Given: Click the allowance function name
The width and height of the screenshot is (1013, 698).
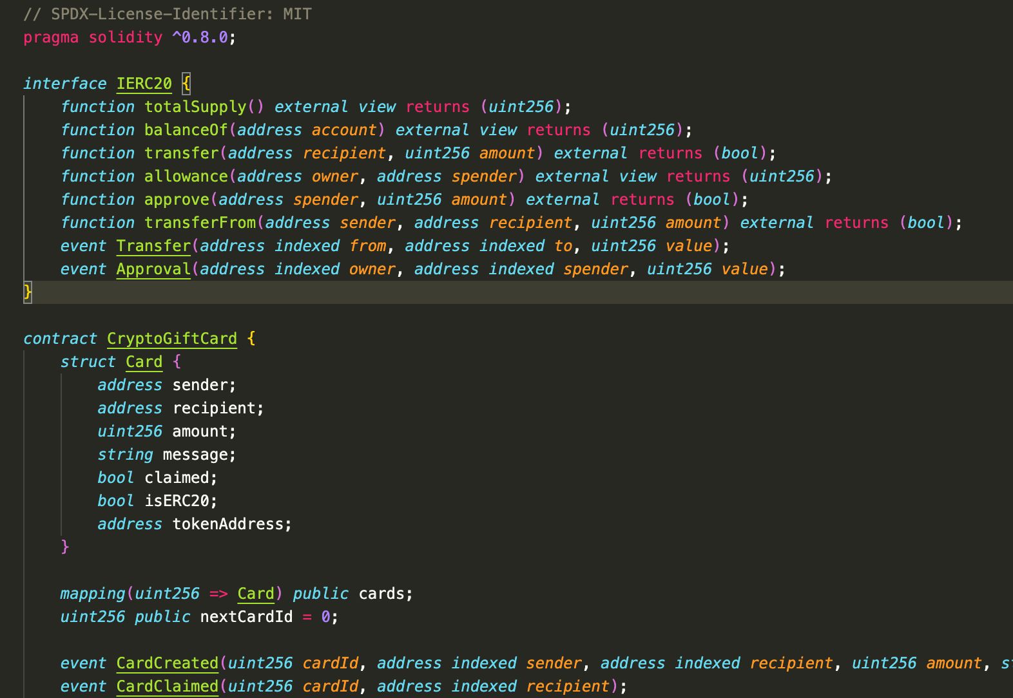Looking at the screenshot, I should click(x=186, y=176).
